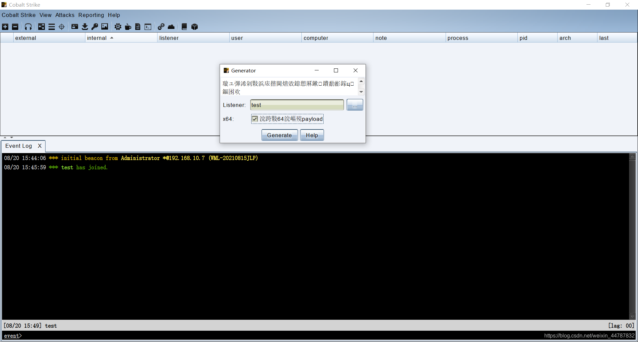Open keystrokes view with key icon
This screenshot has width=638, height=342.
pyautogui.click(x=95, y=27)
